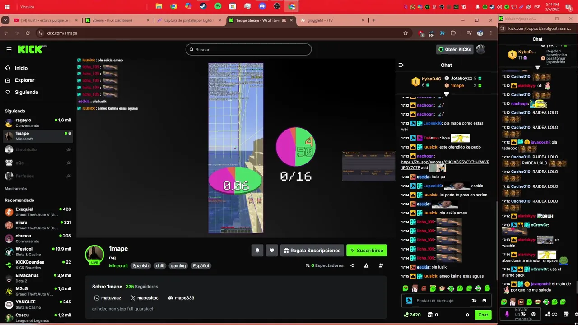Click the Spanish tag
The height and width of the screenshot is (325, 578).
coord(140,266)
